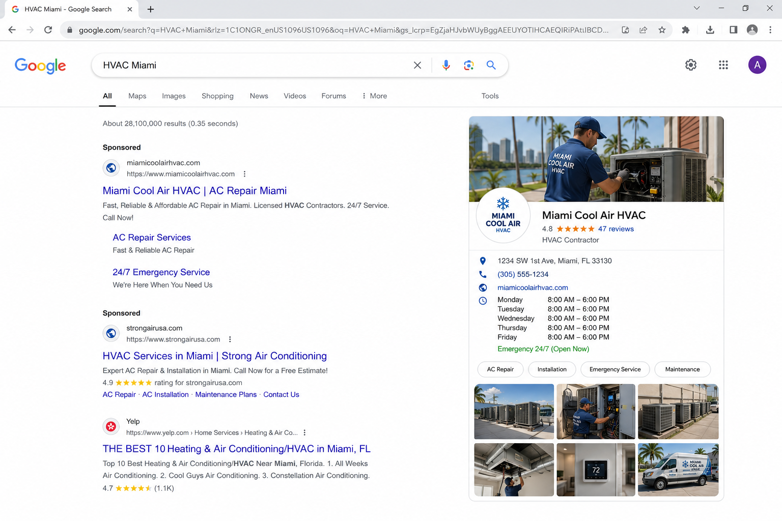Image resolution: width=782 pixels, height=521 pixels.
Task: Click the browser forward arrow
Action: [30, 30]
